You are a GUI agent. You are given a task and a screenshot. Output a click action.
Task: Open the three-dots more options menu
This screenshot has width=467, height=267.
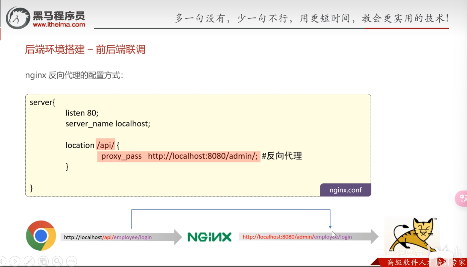72,261
